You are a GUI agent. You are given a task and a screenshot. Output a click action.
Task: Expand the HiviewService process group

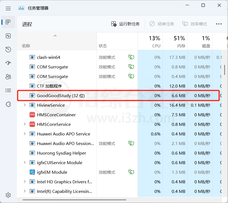point(25,105)
